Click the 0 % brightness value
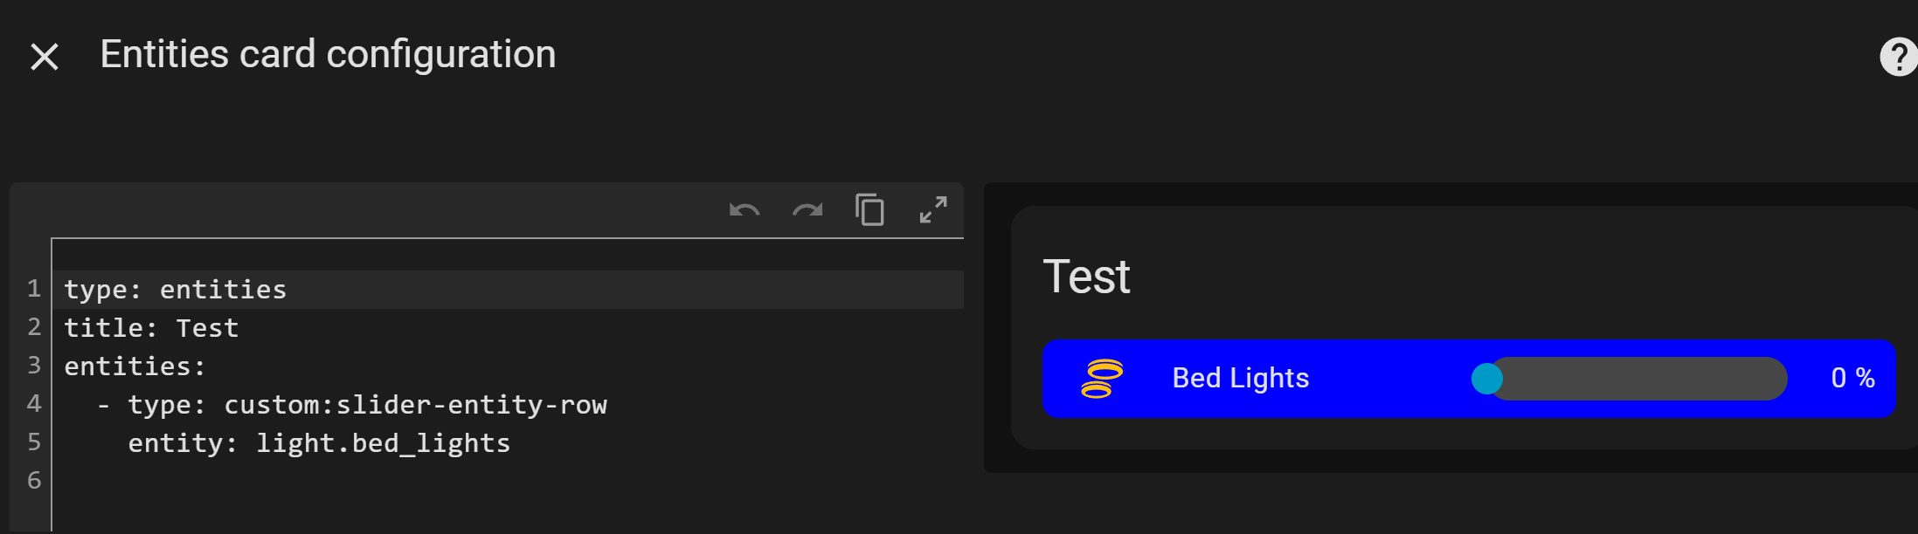The image size is (1918, 534). (1852, 379)
